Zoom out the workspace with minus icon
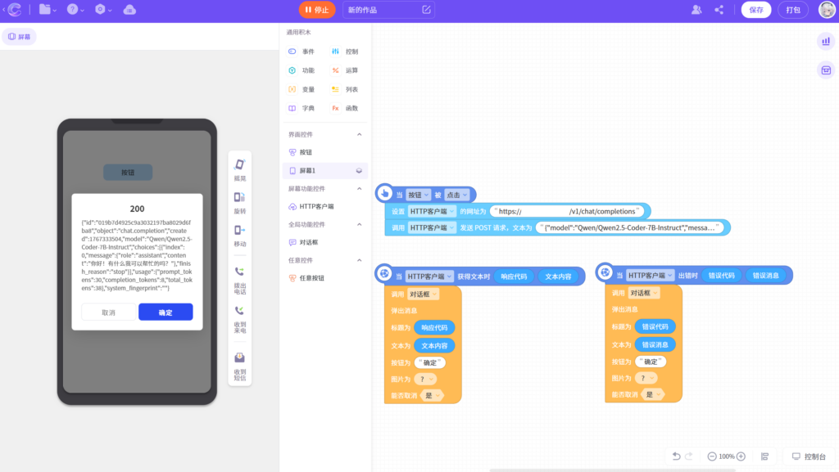The image size is (839, 472). pos(712,456)
